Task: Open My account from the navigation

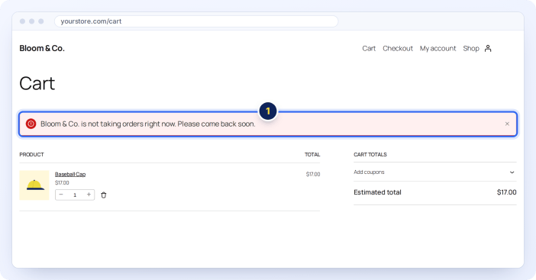Action: (438, 49)
